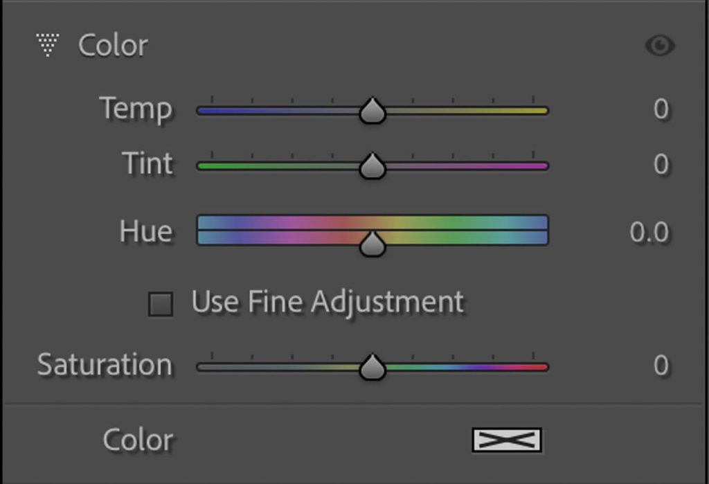709x484 pixels.
Task: Click the green area of Hue bar
Action: (457, 231)
